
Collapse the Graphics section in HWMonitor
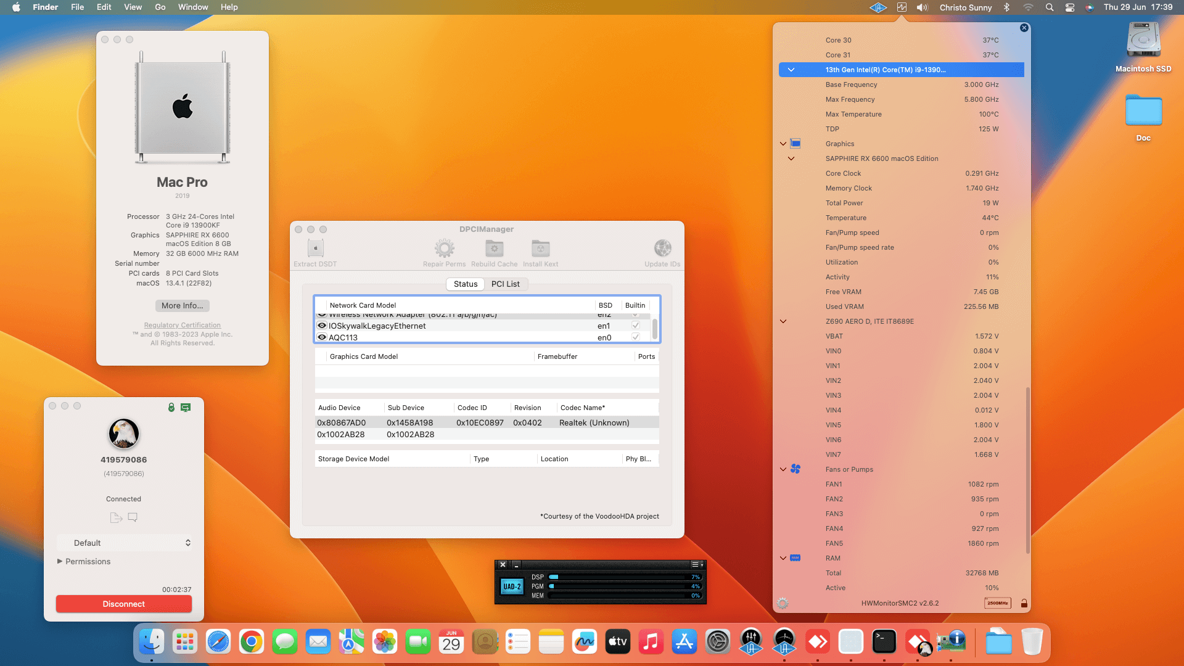click(x=783, y=144)
